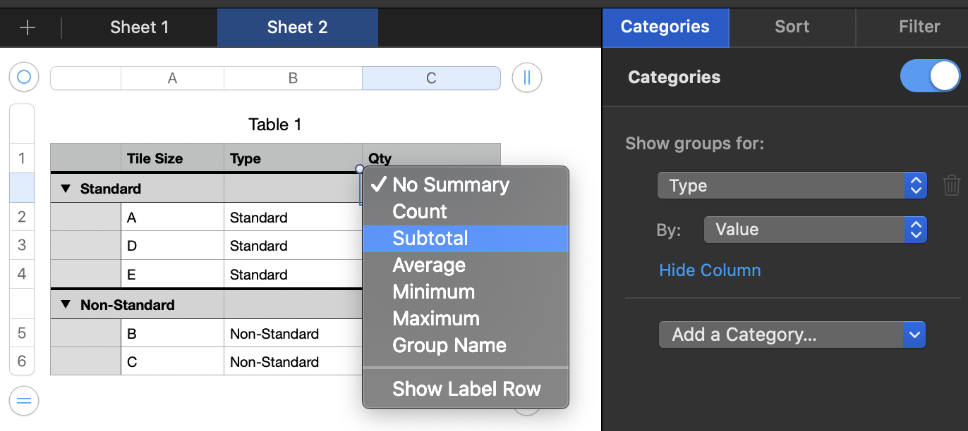The height and width of the screenshot is (431, 968).
Task: Click the add row handle icon
Action: point(24,401)
